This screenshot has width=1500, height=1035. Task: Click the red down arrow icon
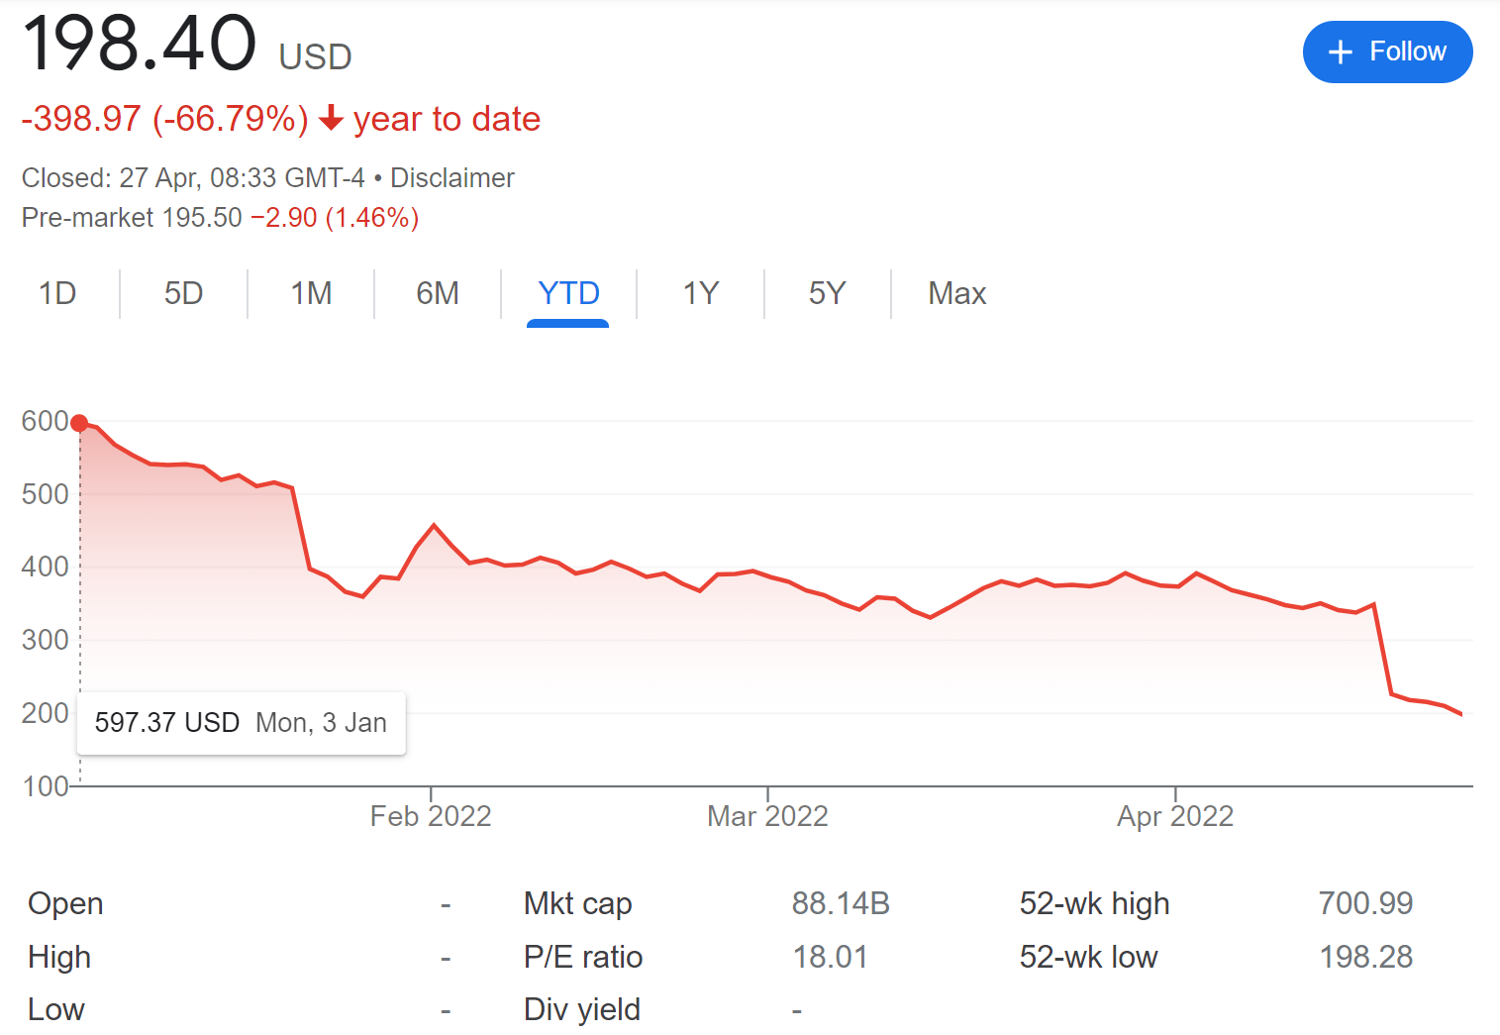pyautogui.click(x=331, y=119)
